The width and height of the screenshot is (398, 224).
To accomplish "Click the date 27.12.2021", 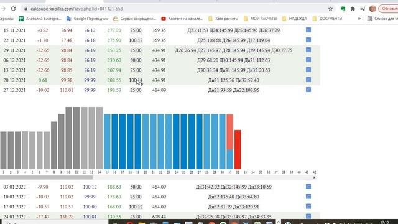I will pos(14,90).
